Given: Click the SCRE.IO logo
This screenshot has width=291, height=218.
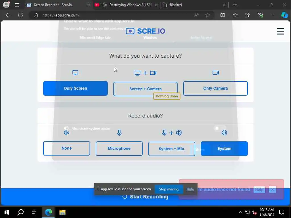Looking at the screenshot, I should 145,31.
